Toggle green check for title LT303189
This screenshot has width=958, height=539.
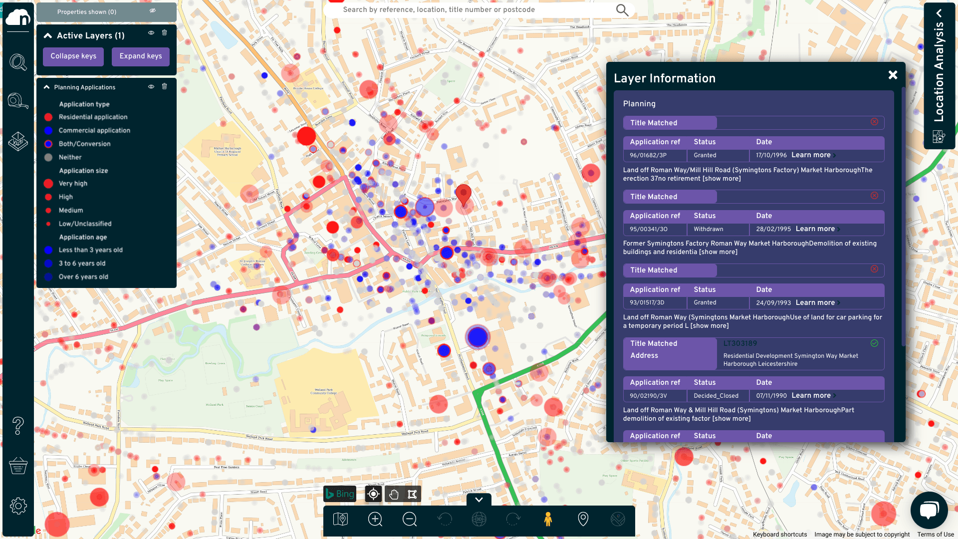(874, 343)
